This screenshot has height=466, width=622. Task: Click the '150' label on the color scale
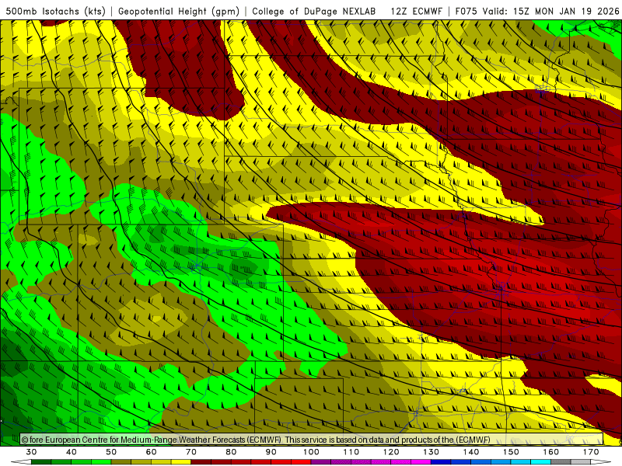point(511,452)
